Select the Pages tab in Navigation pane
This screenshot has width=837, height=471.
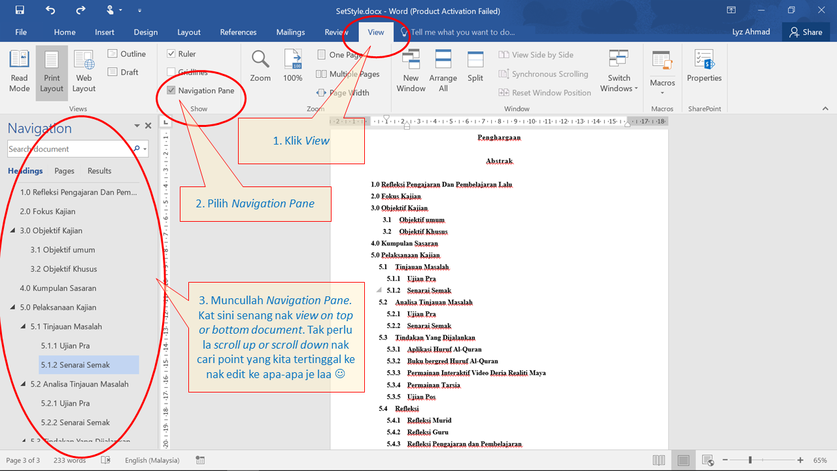click(x=64, y=171)
